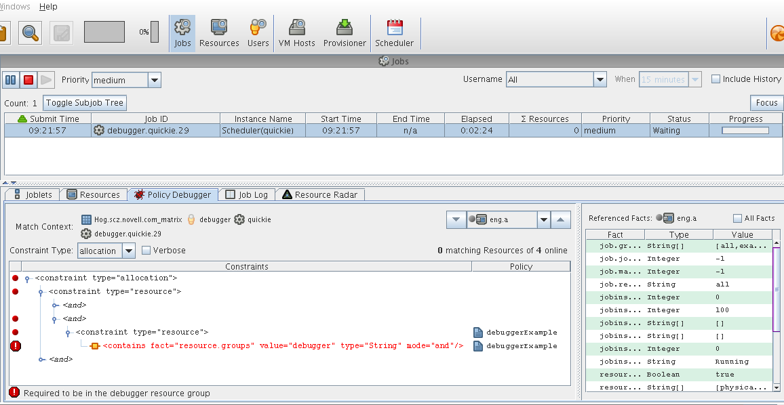Click policy document icon beside resource constraint row
The image size is (784, 405).
pos(478,332)
